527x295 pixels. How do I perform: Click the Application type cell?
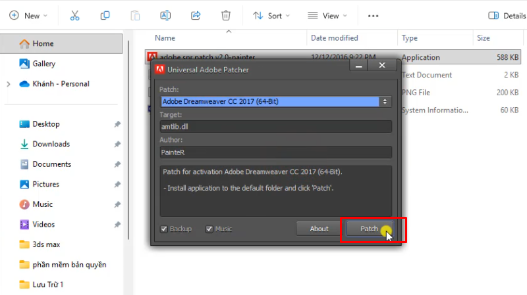[x=420, y=57]
